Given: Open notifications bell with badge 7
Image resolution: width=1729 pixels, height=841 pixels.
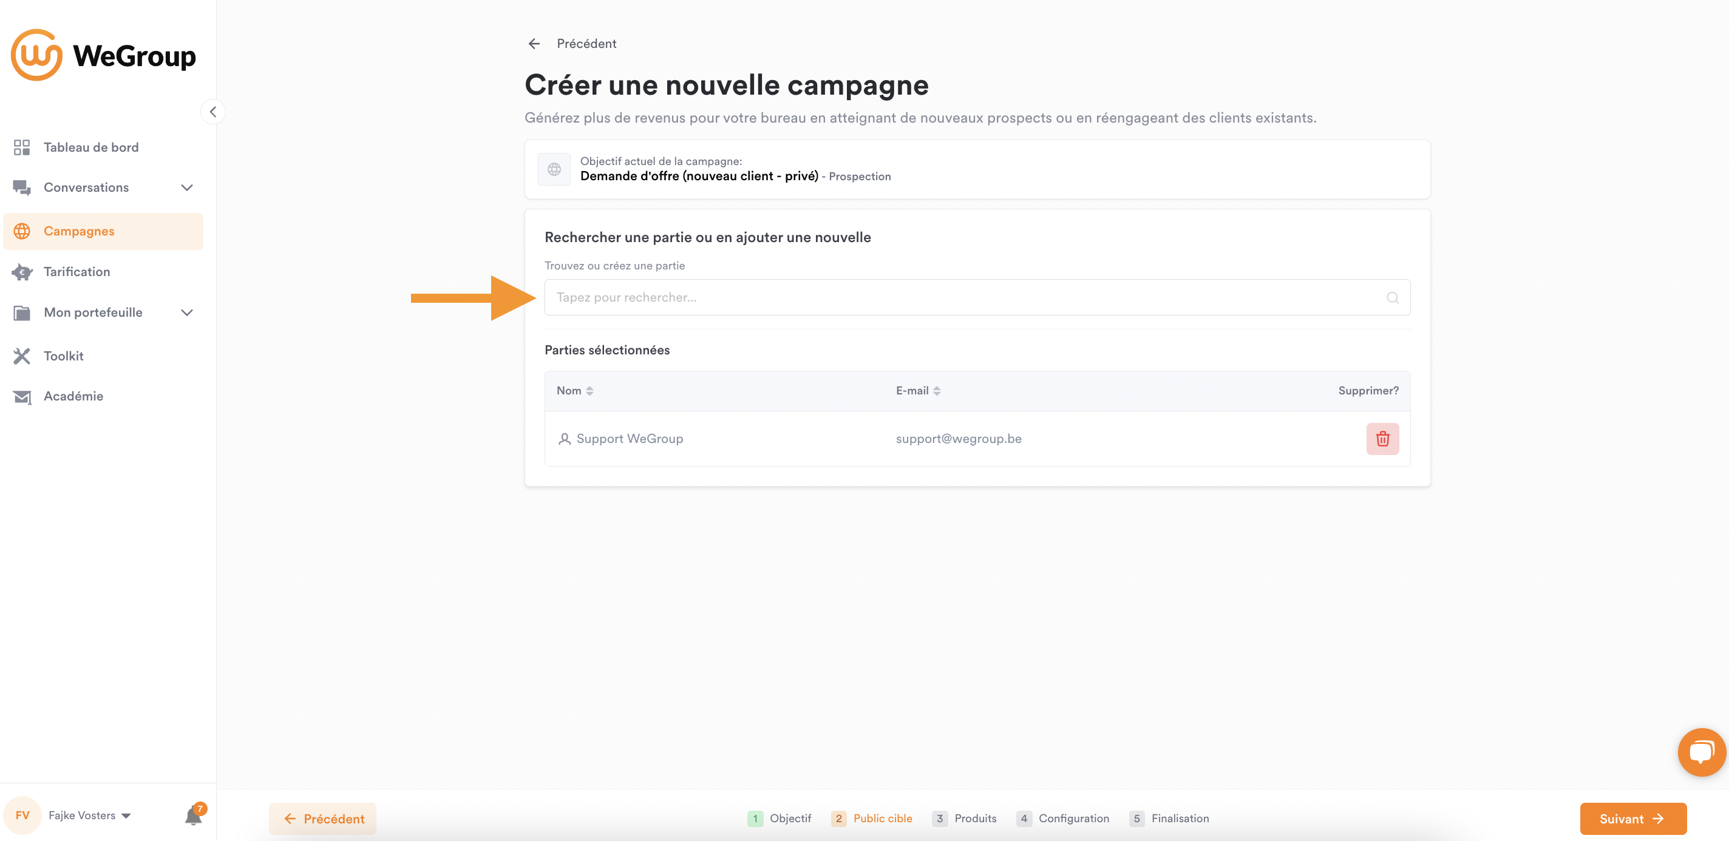Looking at the screenshot, I should (195, 814).
